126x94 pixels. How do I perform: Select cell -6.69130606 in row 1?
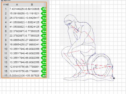coord(32,9)
